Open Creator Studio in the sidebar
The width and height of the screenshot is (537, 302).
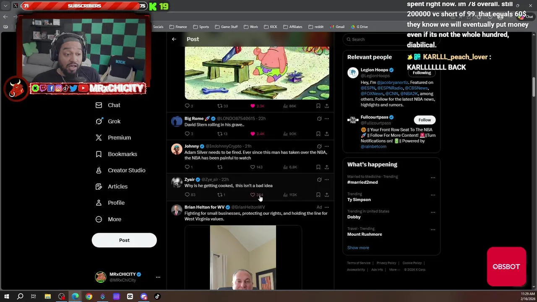click(120, 170)
